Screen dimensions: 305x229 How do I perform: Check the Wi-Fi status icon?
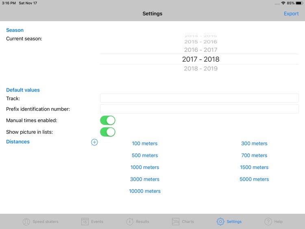(283, 3)
